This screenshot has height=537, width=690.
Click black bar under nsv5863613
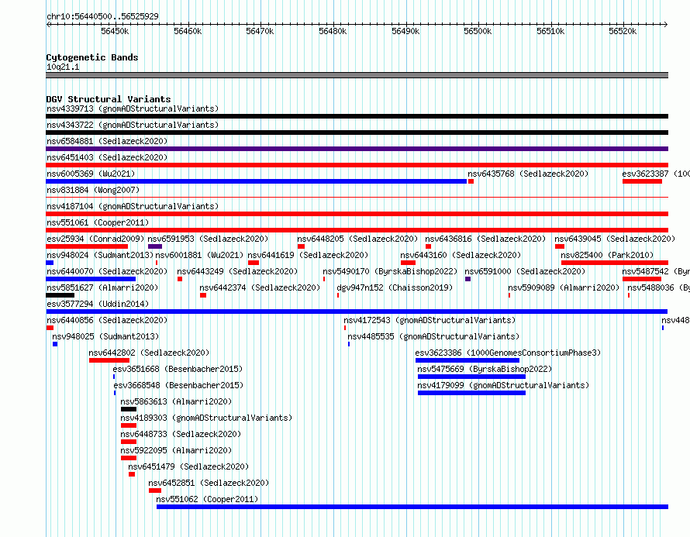pos(129,409)
